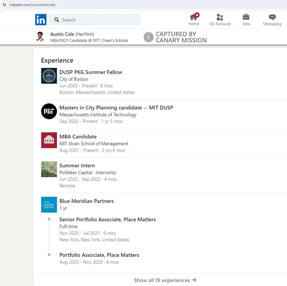Select the Home navigation icon
Image resolution: width=287 pixels, height=286 pixels.
click(x=193, y=17)
